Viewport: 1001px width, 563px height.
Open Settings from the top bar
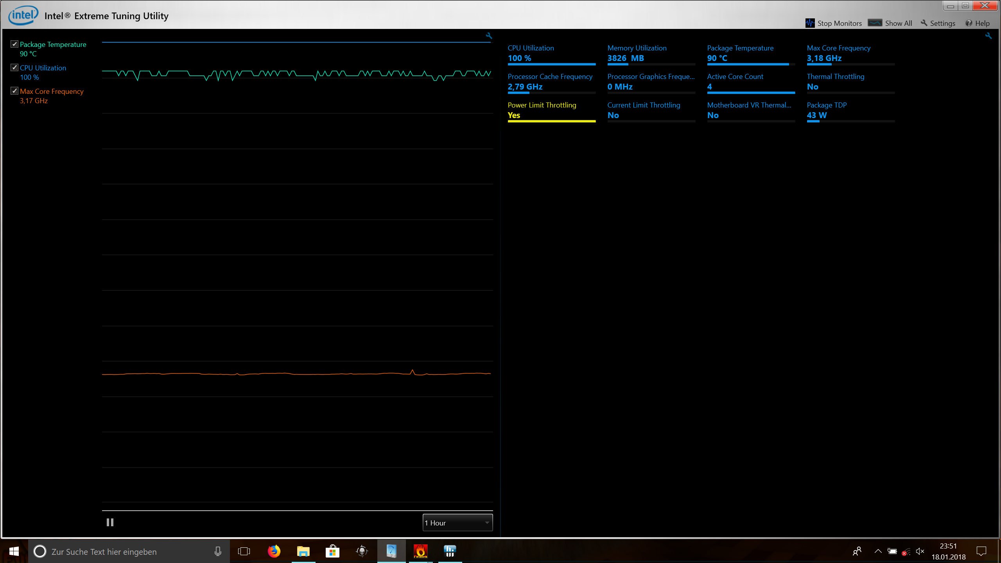(942, 23)
